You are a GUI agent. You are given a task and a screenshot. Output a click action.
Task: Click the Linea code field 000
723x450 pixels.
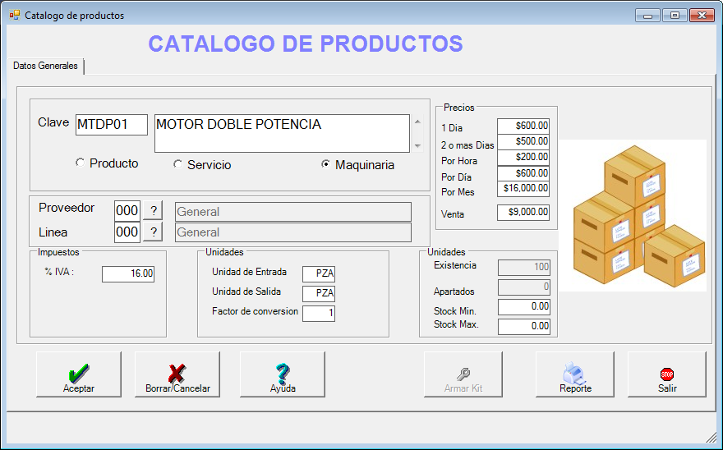point(127,232)
